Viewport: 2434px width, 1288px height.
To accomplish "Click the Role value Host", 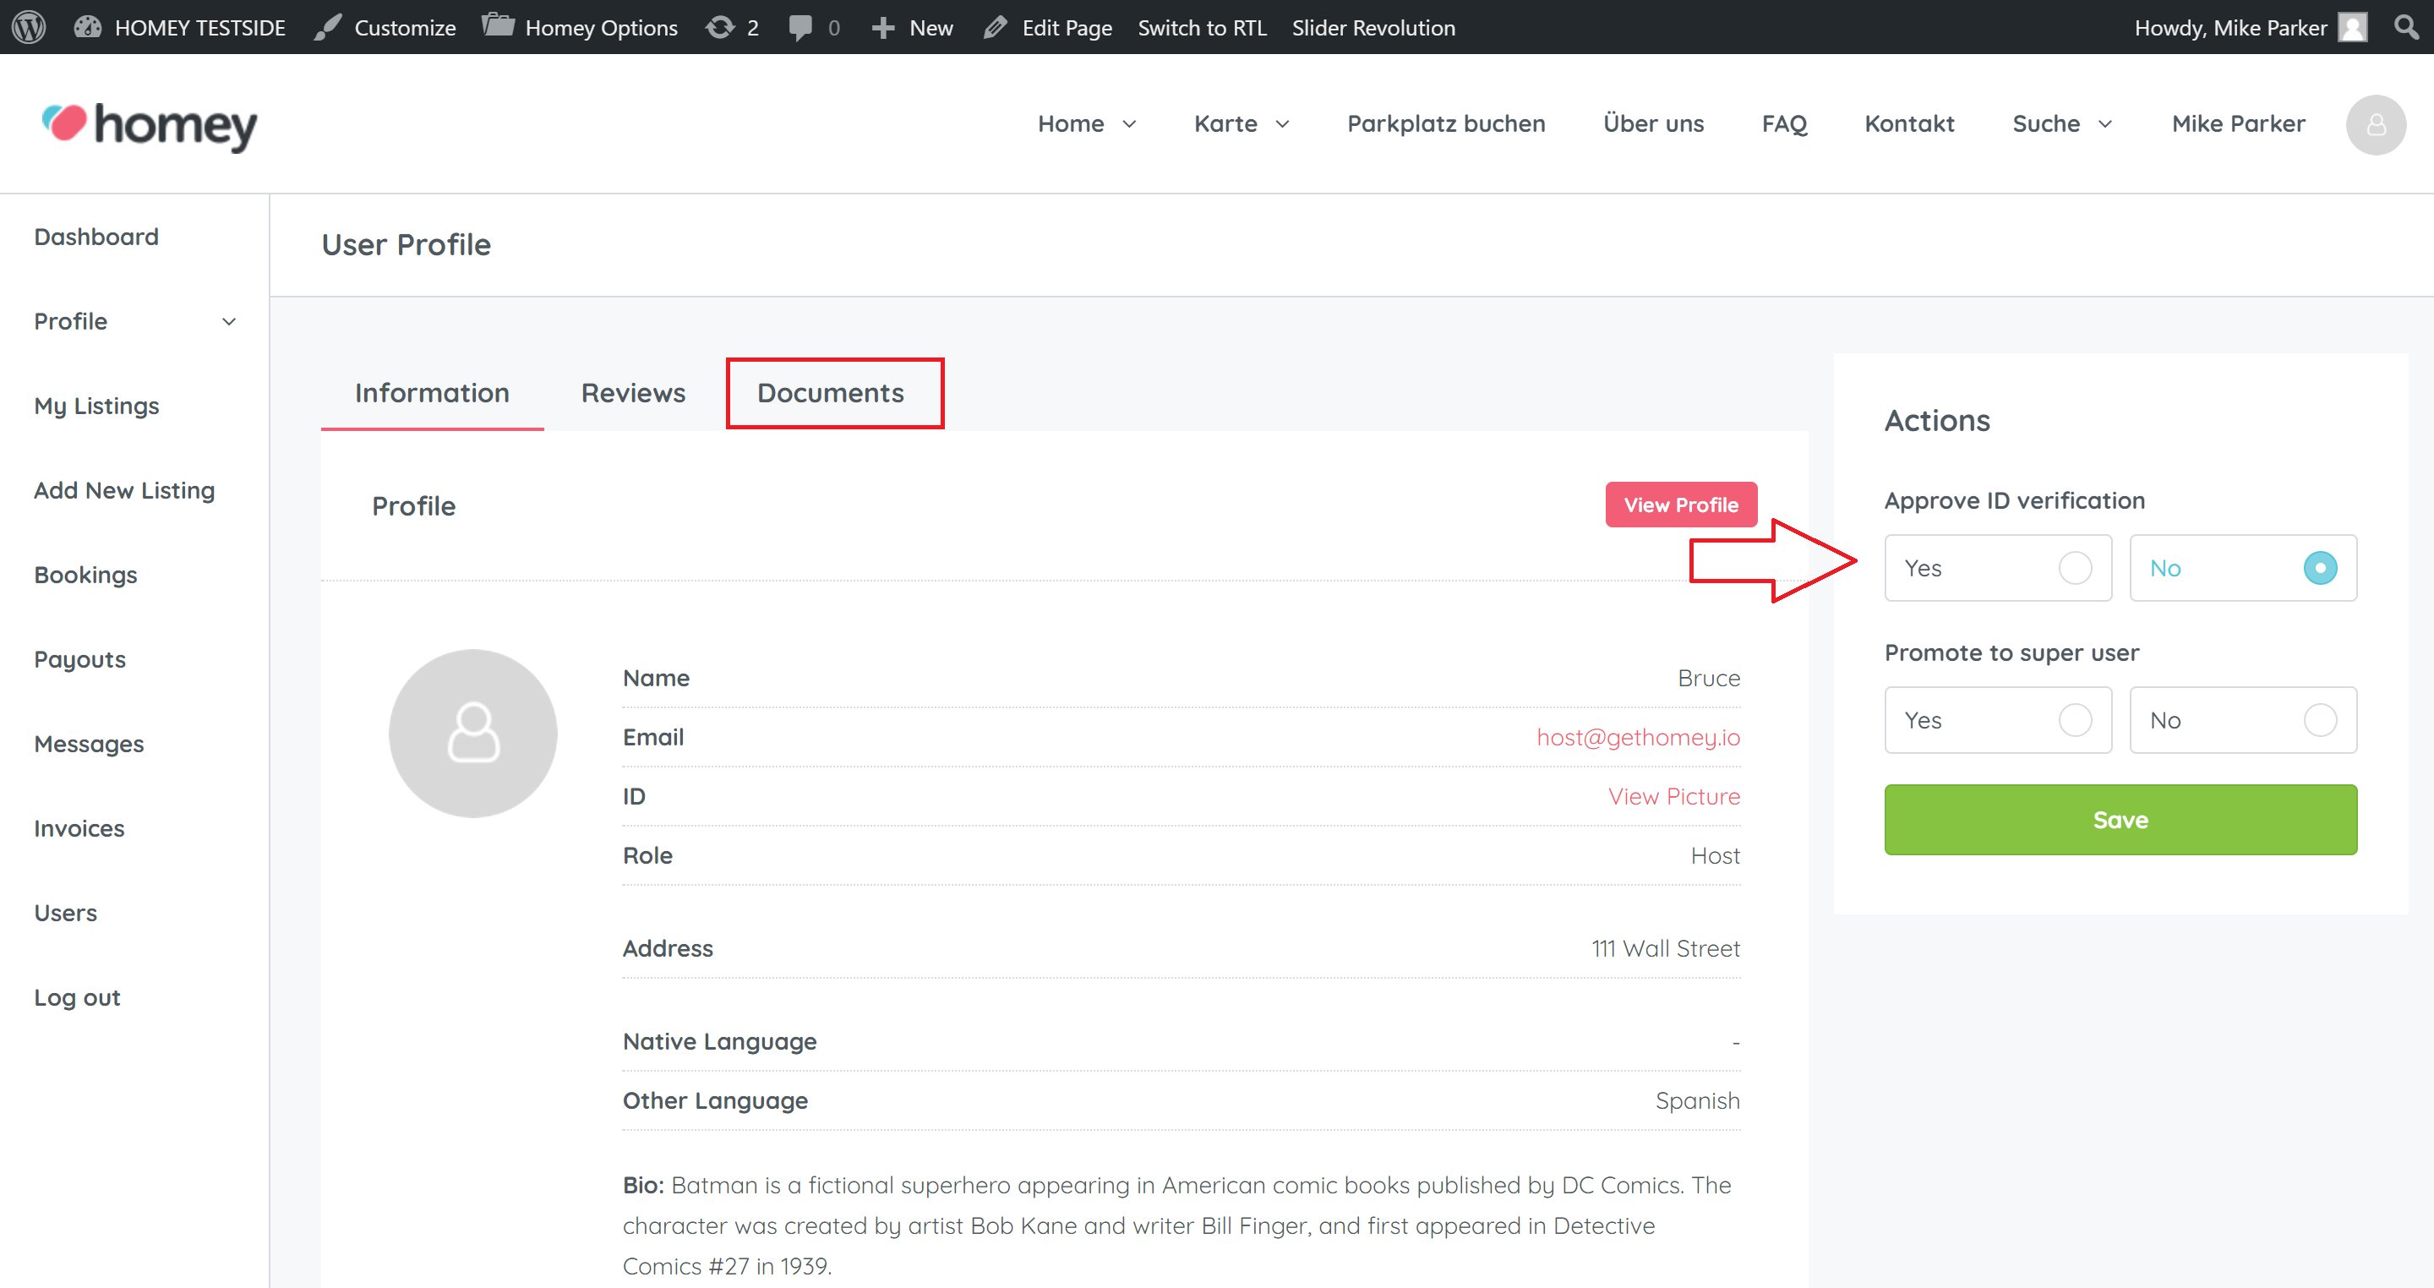I will [x=1715, y=855].
